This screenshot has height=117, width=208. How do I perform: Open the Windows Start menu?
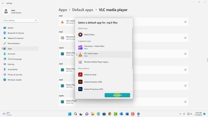pyautogui.click(x=70, y=114)
